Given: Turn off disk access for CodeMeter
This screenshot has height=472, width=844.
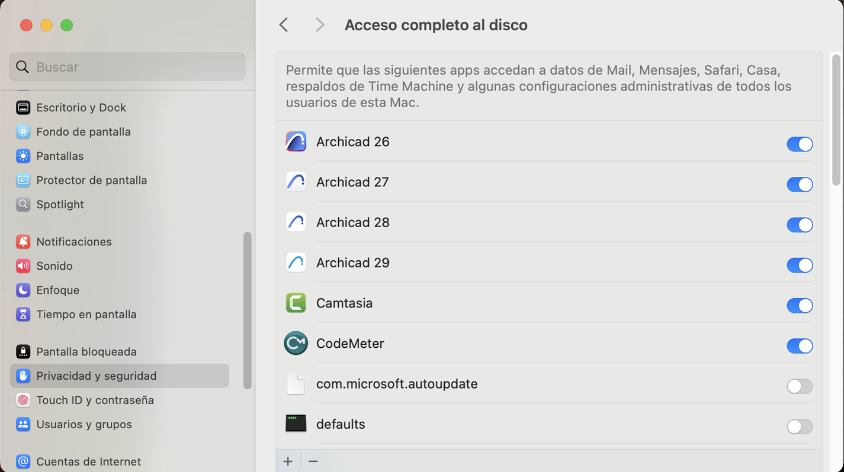Looking at the screenshot, I should 800,346.
